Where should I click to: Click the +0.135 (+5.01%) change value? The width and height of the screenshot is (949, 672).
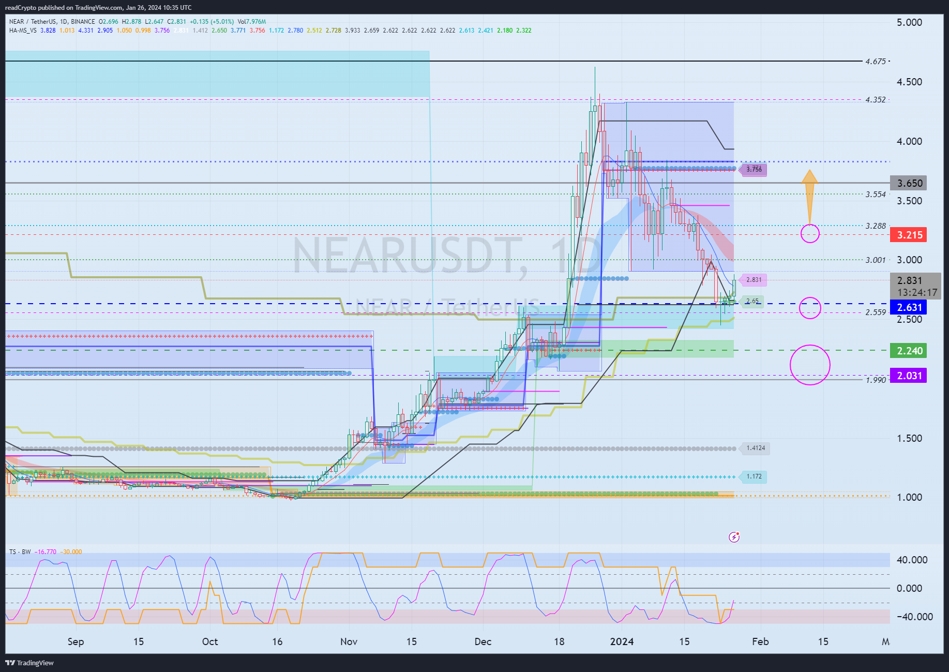[x=212, y=22]
